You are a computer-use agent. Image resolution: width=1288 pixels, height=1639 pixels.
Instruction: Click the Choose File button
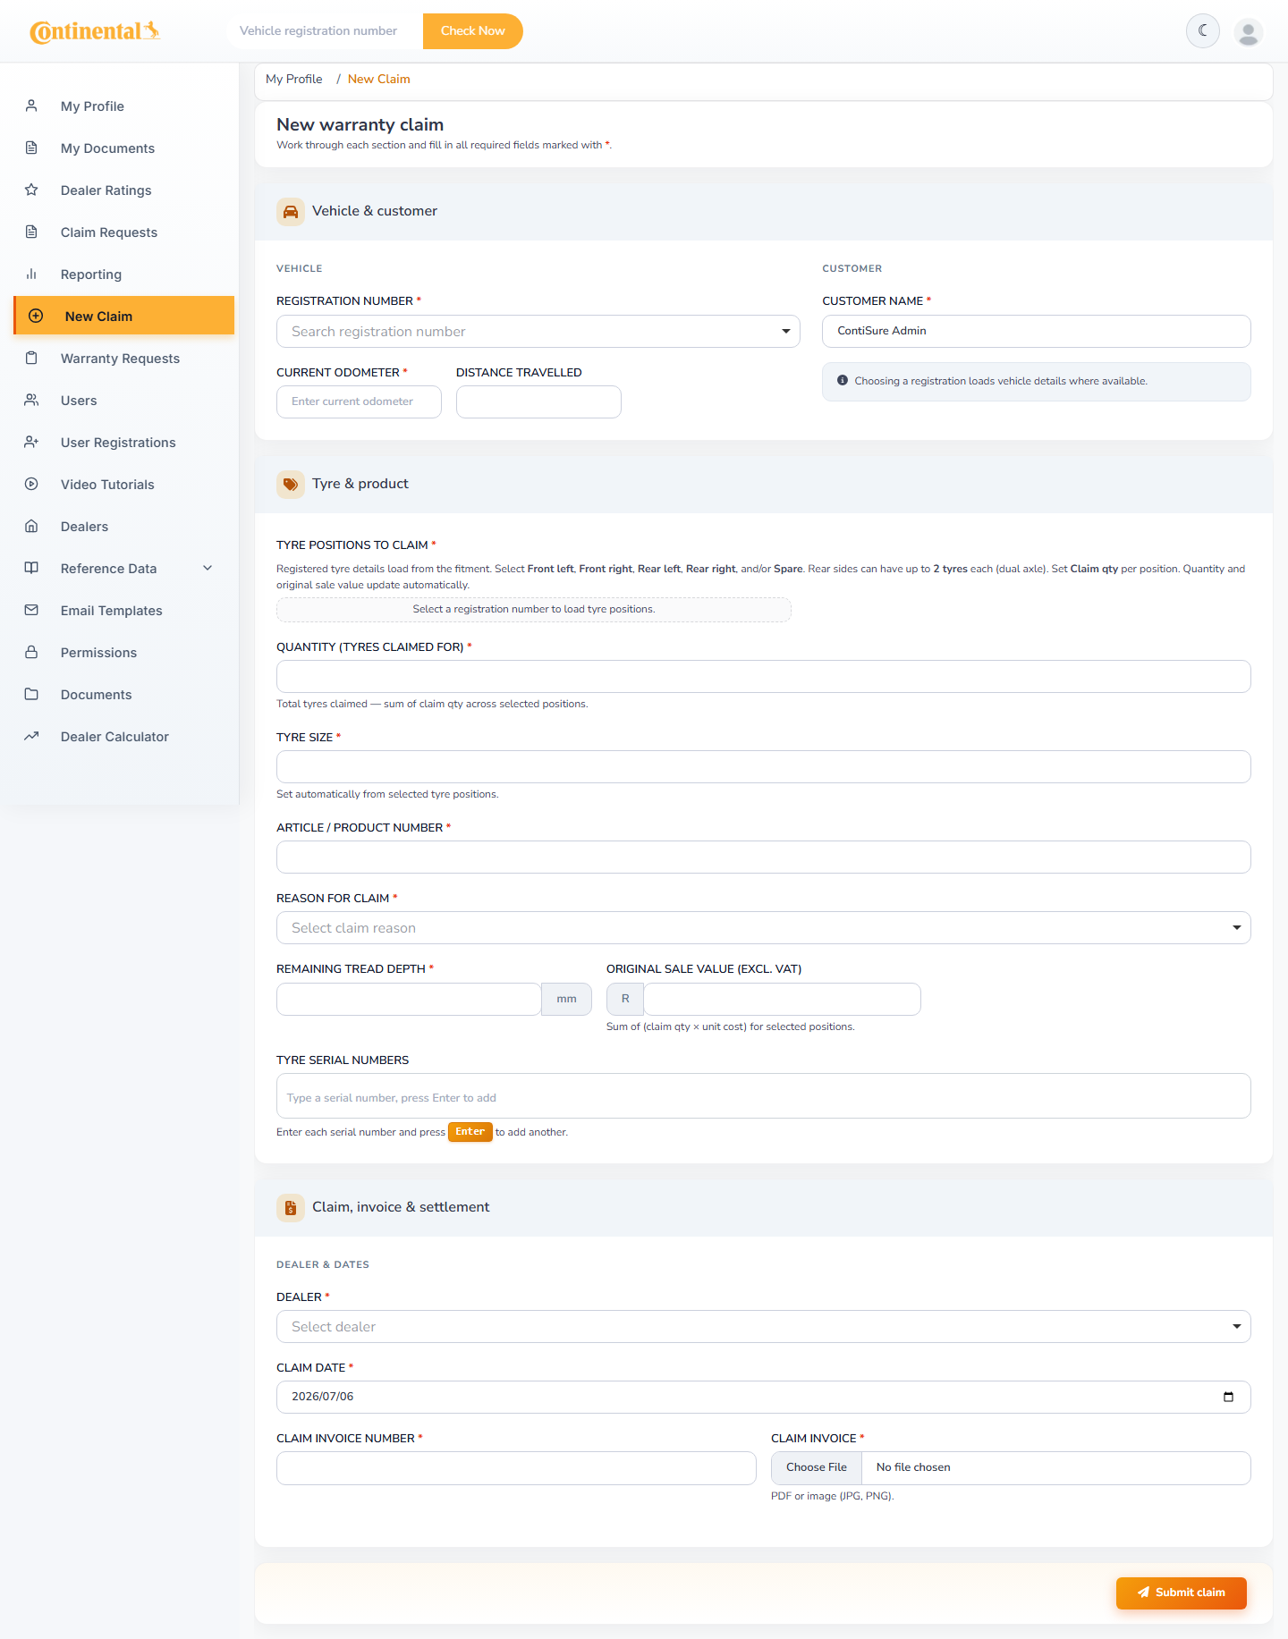(817, 1467)
